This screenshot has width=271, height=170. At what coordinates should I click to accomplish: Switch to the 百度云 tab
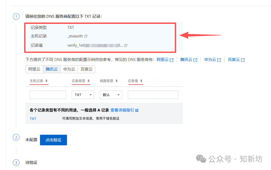86,69
